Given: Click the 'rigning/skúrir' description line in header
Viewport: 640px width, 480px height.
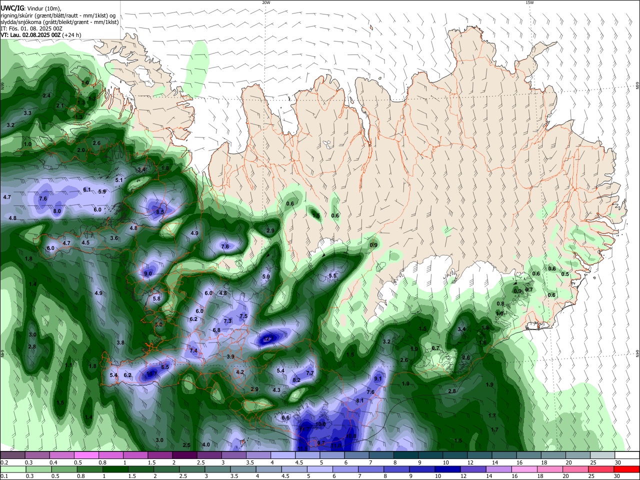Looking at the screenshot, I should [x=57, y=15].
